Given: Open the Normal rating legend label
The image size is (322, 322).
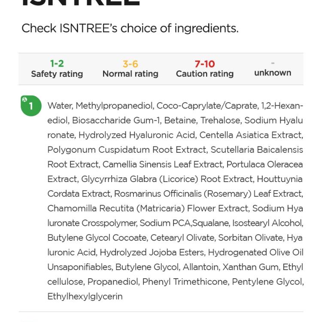Looking at the screenshot, I should [131, 74].
